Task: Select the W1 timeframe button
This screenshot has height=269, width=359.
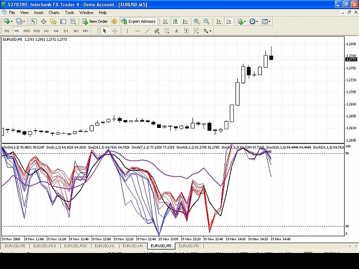Action: (76, 31)
